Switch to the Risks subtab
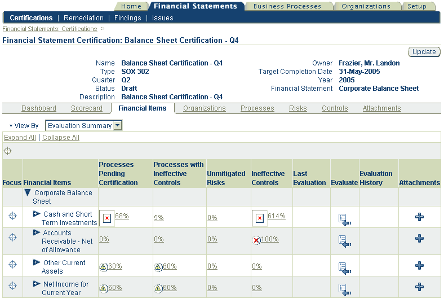This screenshot has height=299, width=444. click(298, 108)
